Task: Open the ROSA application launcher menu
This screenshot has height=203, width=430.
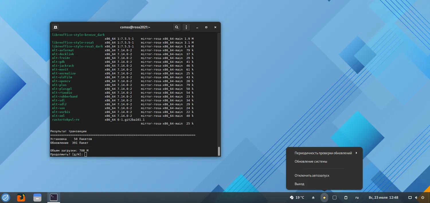Action: (x=6, y=198)
